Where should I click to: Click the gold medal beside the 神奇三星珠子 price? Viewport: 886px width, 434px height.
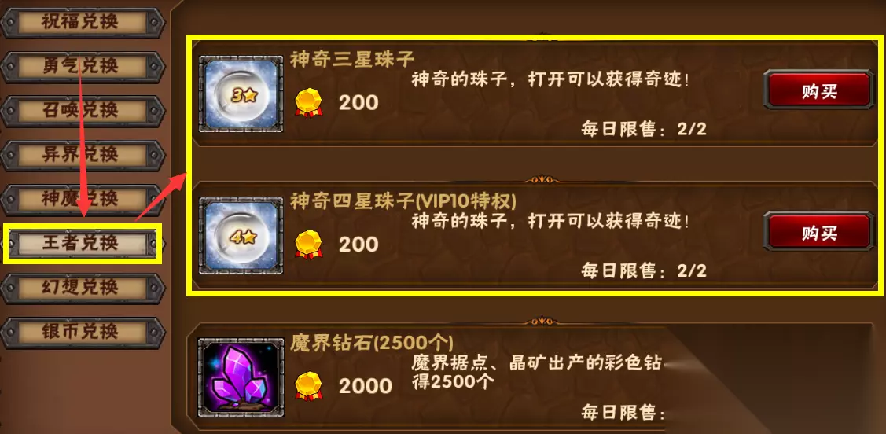point(308,103)
